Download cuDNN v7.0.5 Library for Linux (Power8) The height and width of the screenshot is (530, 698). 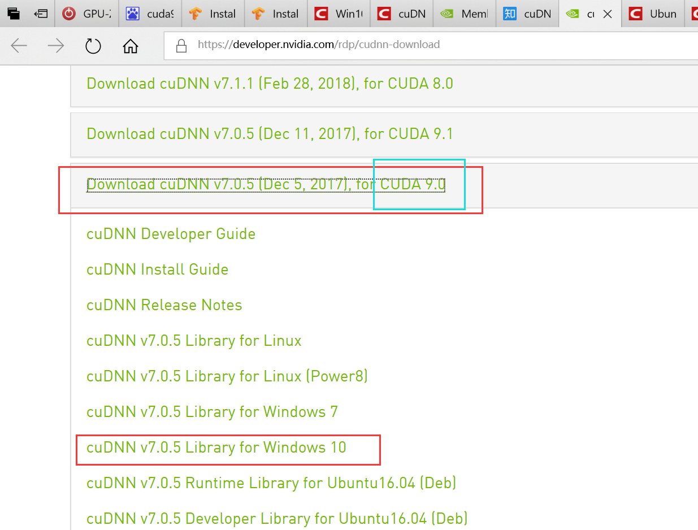point(227,376)
